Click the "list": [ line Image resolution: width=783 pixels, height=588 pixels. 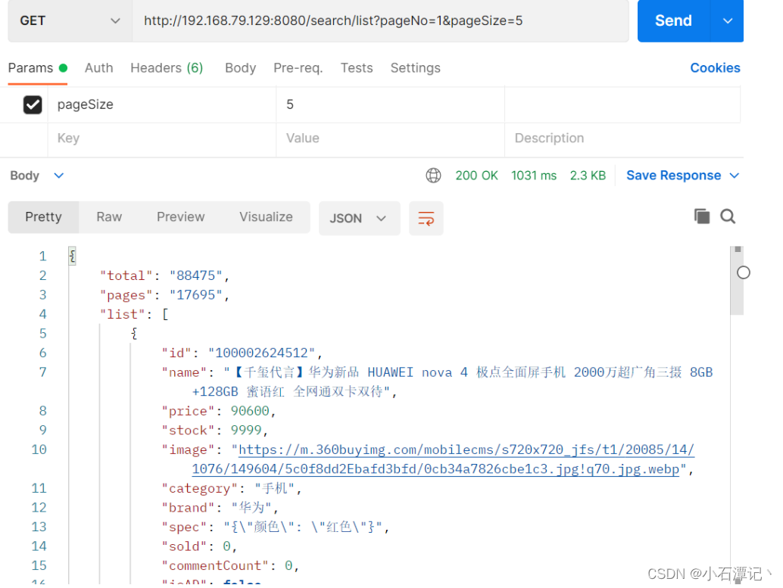click(134, 315)
